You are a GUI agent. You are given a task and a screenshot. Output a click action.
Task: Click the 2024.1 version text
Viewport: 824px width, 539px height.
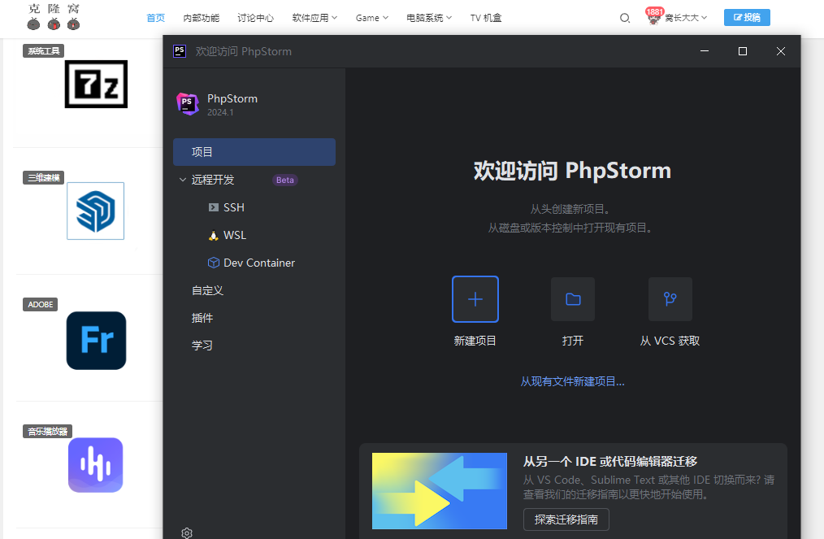click(220, 112)
